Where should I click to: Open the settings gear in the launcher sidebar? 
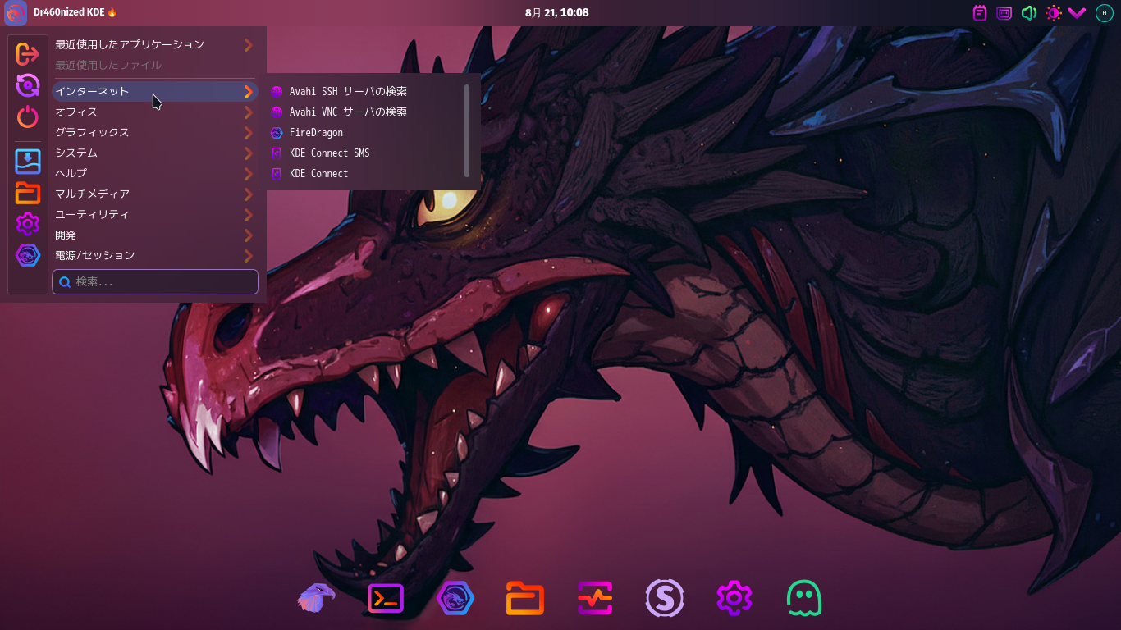click(28, 224)
